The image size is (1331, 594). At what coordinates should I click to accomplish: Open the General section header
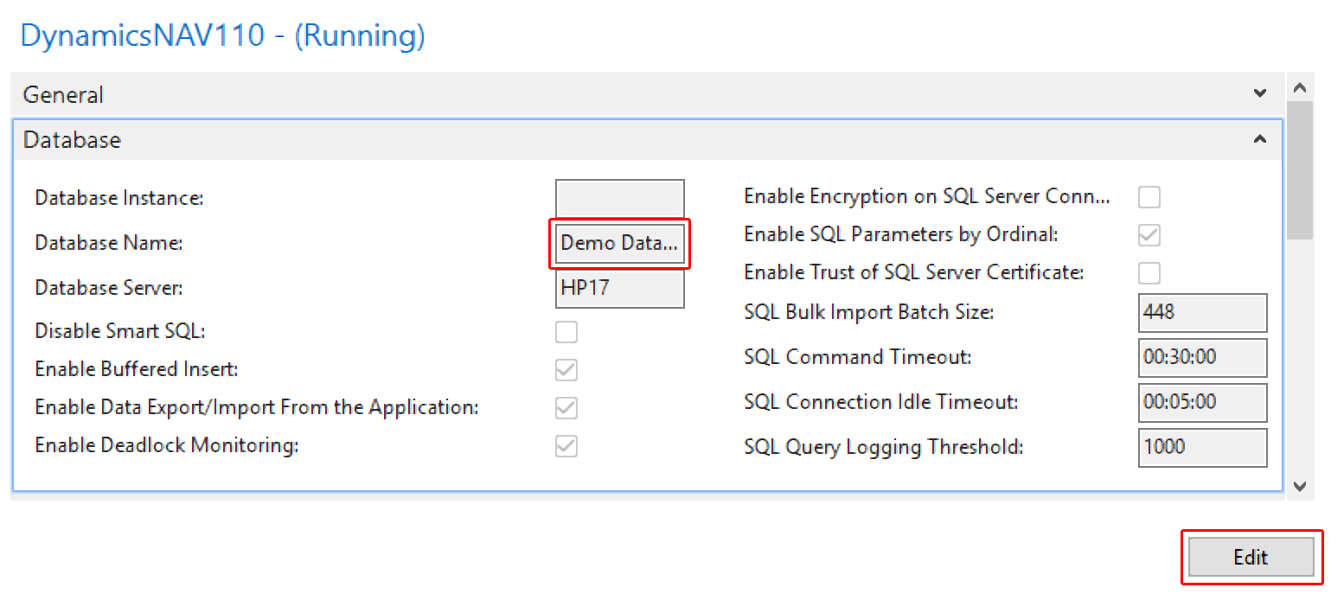pyautogui.click(x=647, y=94)
